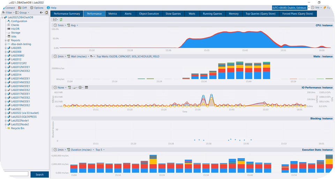The height and width of the screenshot is (179, 335).
Task: Click the green refresh icon on the Performance tab
Action: pos(61,19)
